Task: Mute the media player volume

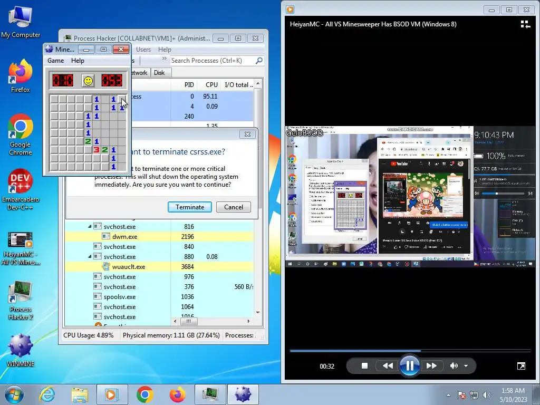Action: (x=454, y=366)
